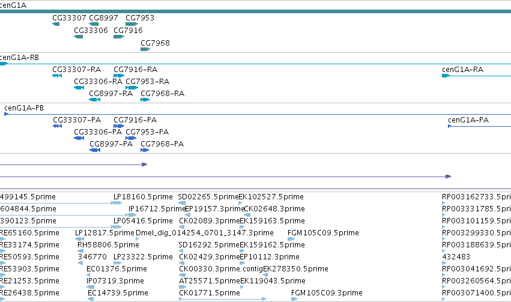Click the EP19157.3prime EST label
Viewport: 511px width, 302px height.
[x=214, y=209]
